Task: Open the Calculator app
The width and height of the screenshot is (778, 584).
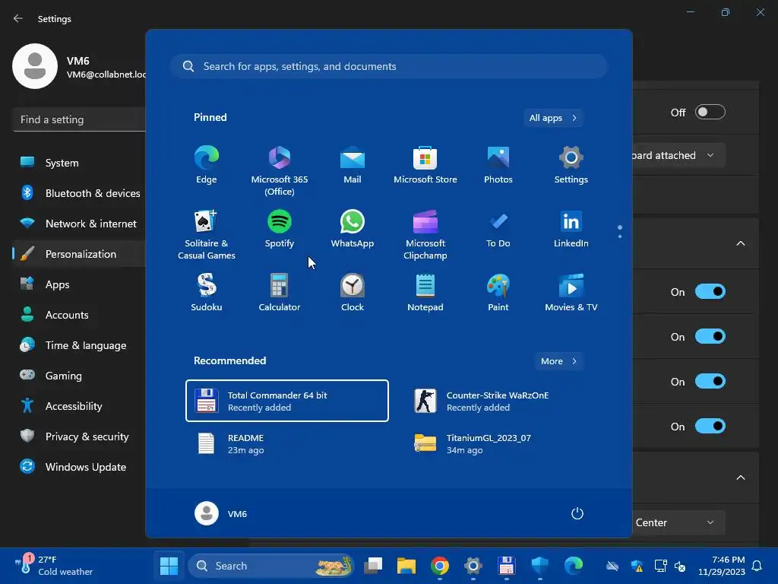Action: click(280, 293)
